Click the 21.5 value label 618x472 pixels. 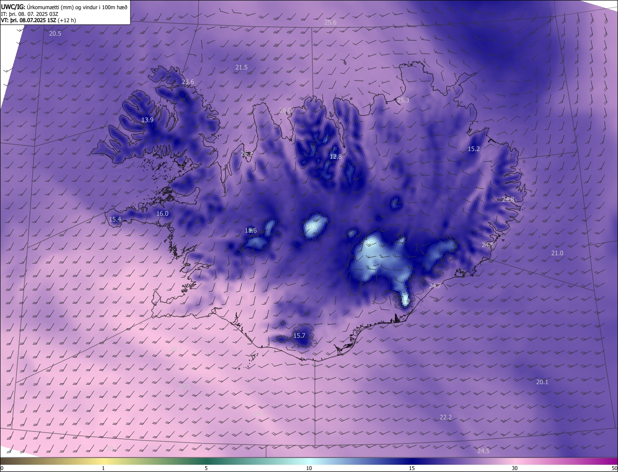(x=241, y=68)
